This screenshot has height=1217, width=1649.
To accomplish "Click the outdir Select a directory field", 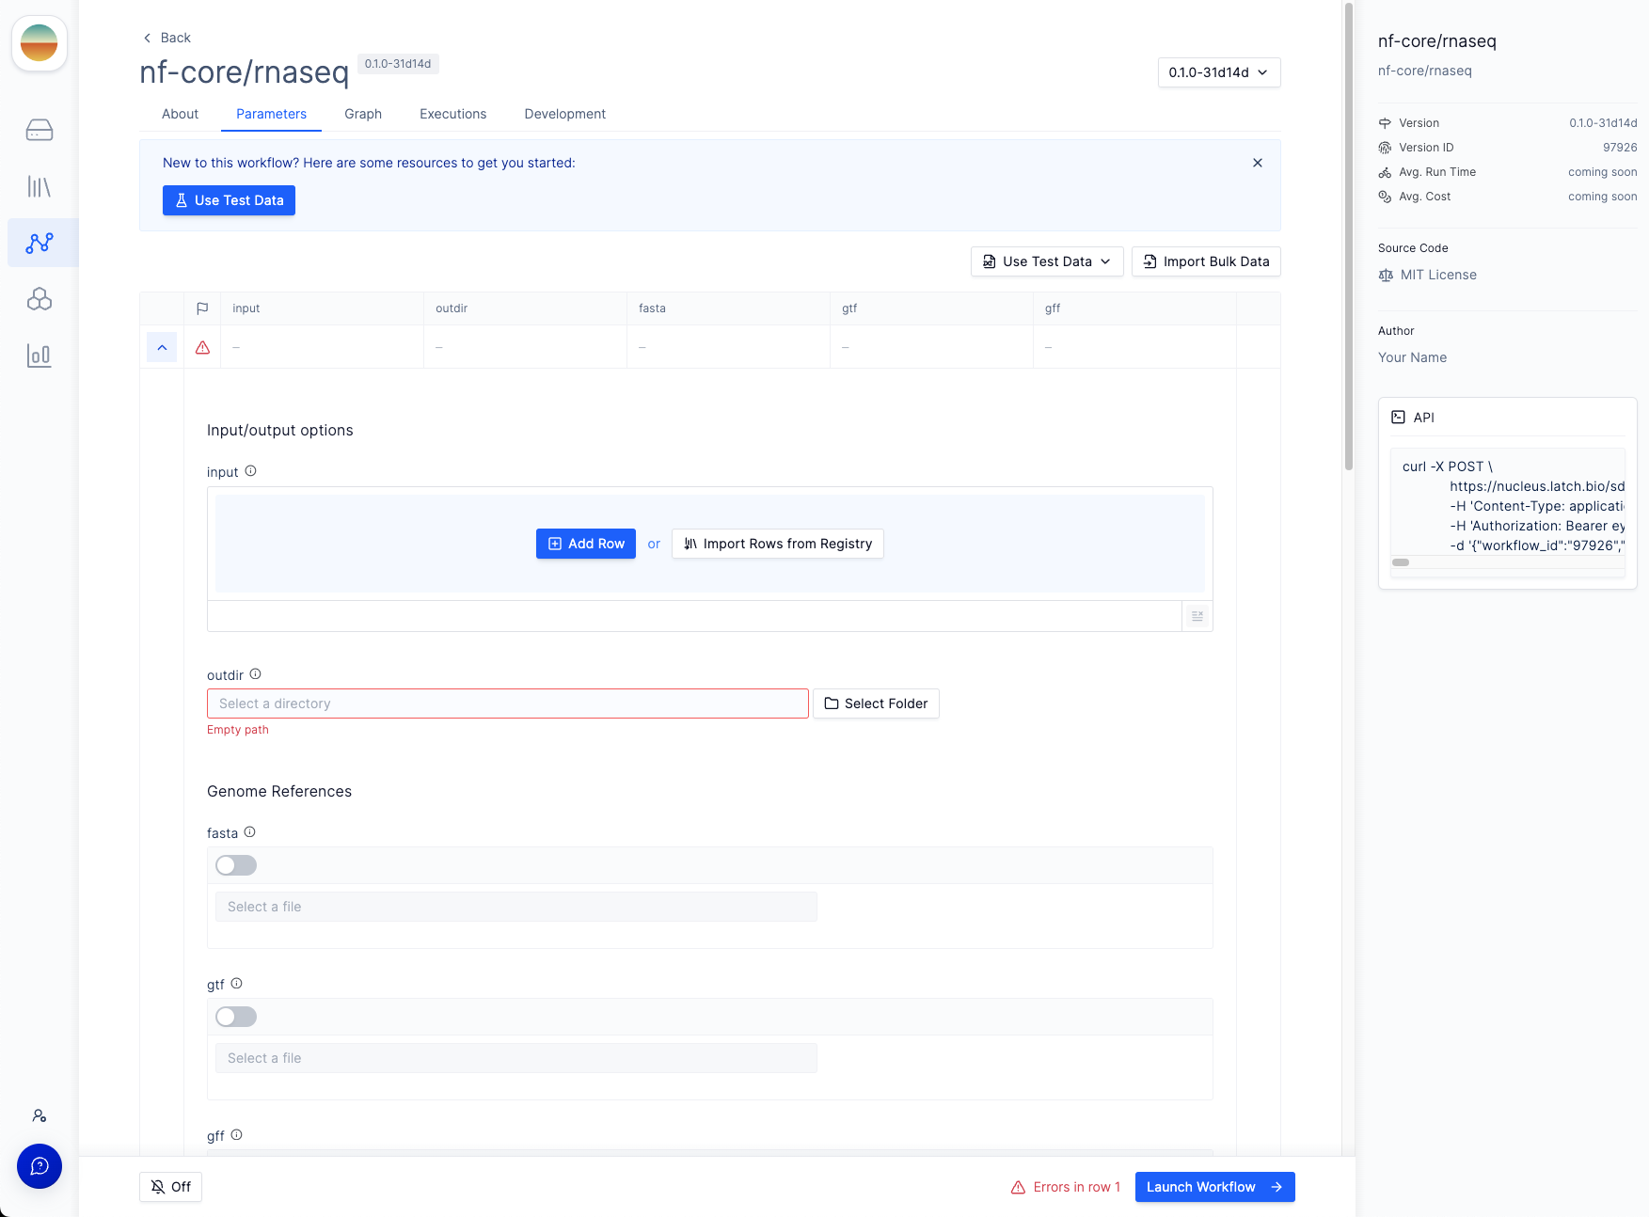I will [x=508, y=703].
